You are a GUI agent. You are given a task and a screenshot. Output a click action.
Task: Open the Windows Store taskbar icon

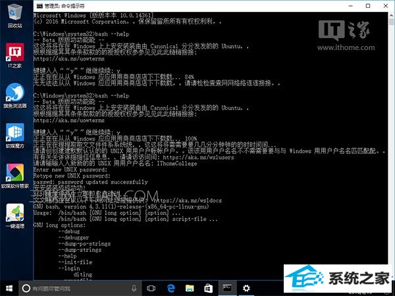[208, 289]
